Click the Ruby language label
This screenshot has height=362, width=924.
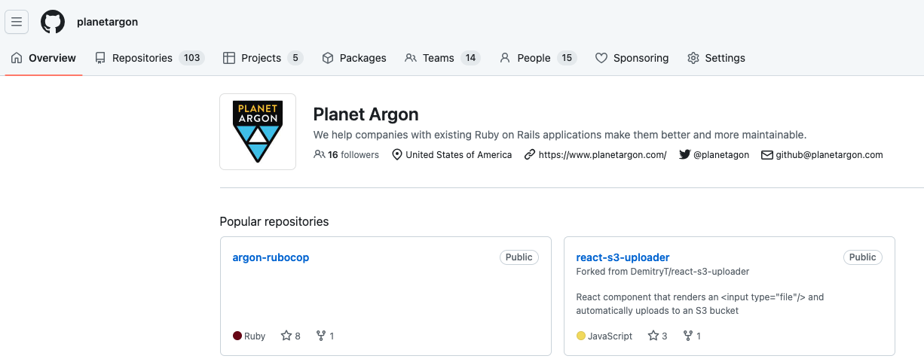click(255, 336)
